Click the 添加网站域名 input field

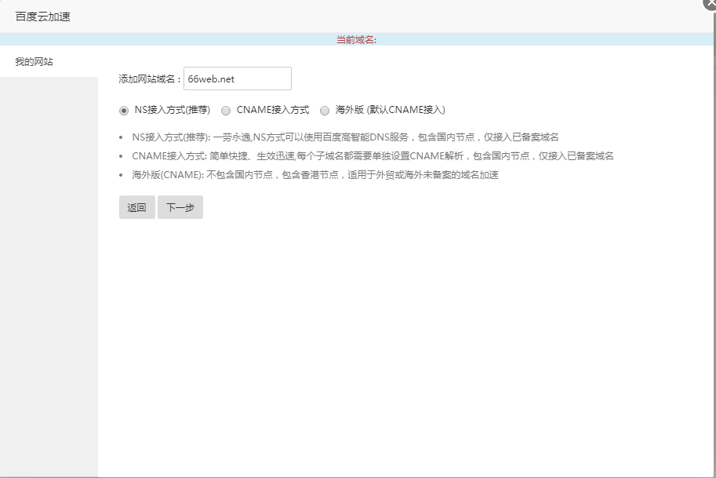pyautogui.click(x=238, y=78)
